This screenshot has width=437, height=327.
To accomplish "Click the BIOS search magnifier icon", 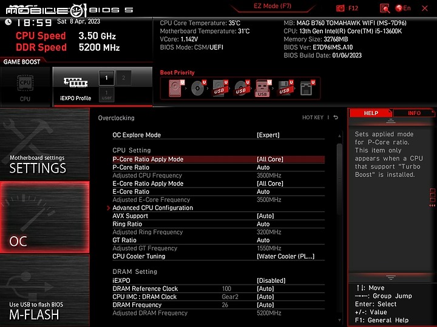I will 385,8.
